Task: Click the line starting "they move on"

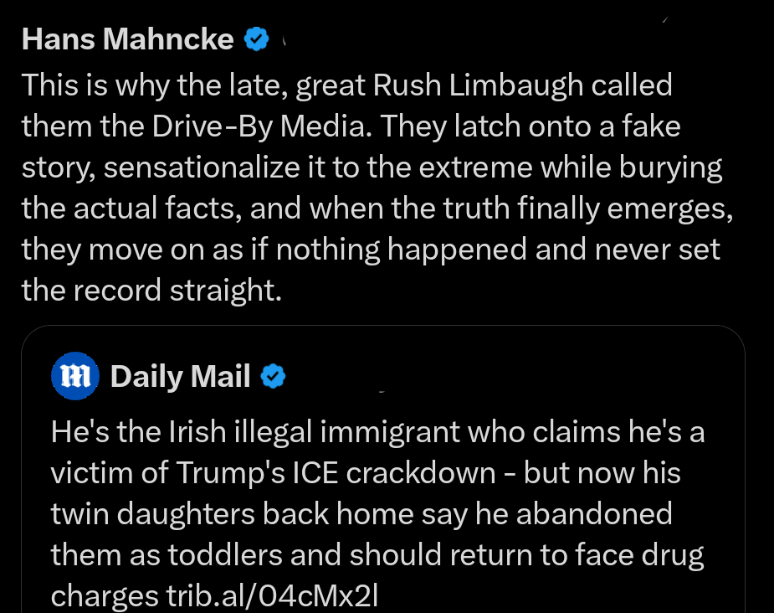Action: tap(371, 249)
